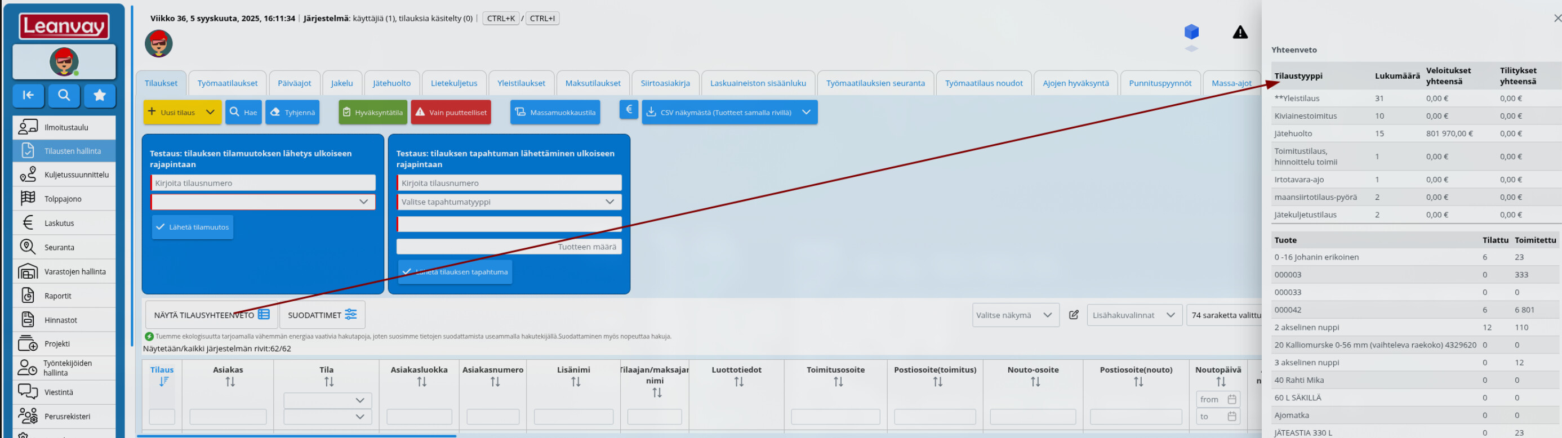
Task: Expand the Lisähakuvalinnat dropdown
Action: coord(1133,315)
